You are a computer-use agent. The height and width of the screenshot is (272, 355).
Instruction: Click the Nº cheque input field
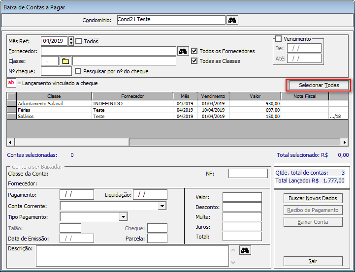(56, 71)
